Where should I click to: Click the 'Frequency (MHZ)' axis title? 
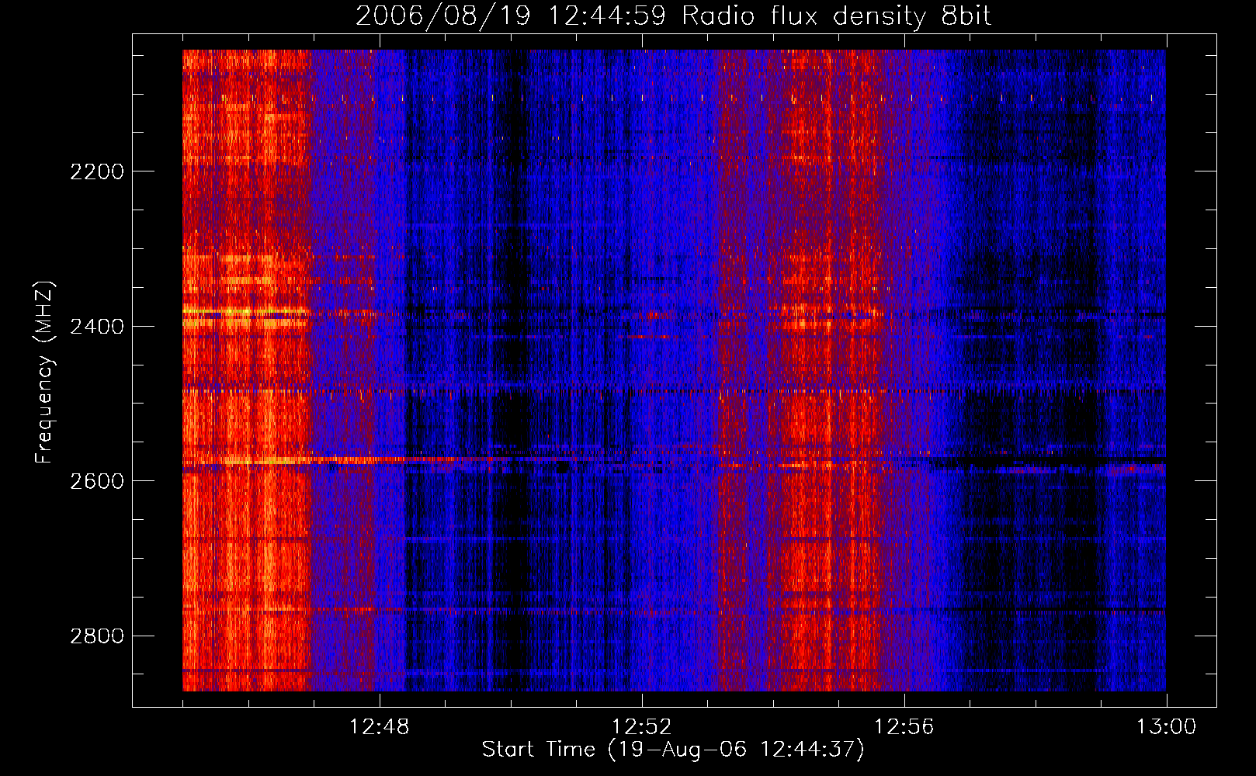point(45,372)
